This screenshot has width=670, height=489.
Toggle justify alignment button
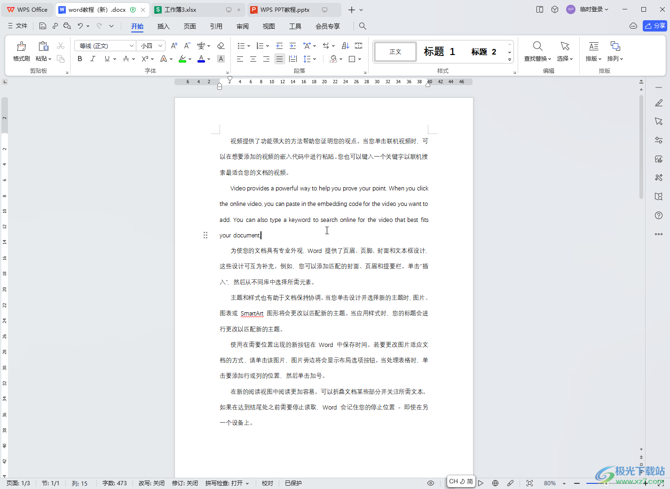pyautogui.click(x=279, y=59)
